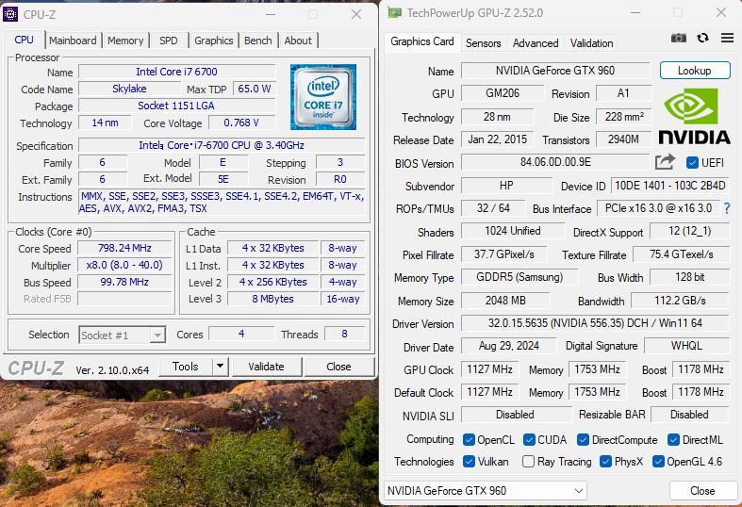Click the GPU-Z screenshot camera icon
Viewport: 742px width, 507px height.
[x=679, y=38]
